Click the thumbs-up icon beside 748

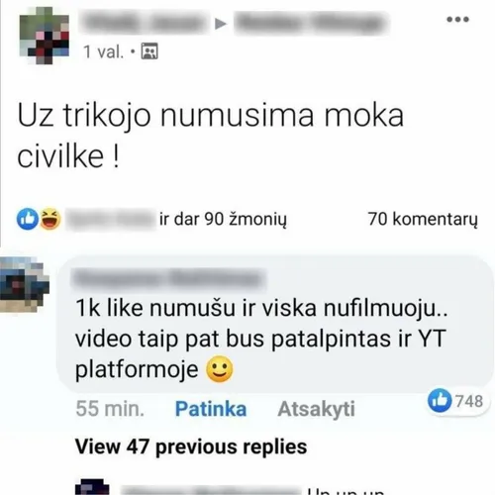pos(440,400)
